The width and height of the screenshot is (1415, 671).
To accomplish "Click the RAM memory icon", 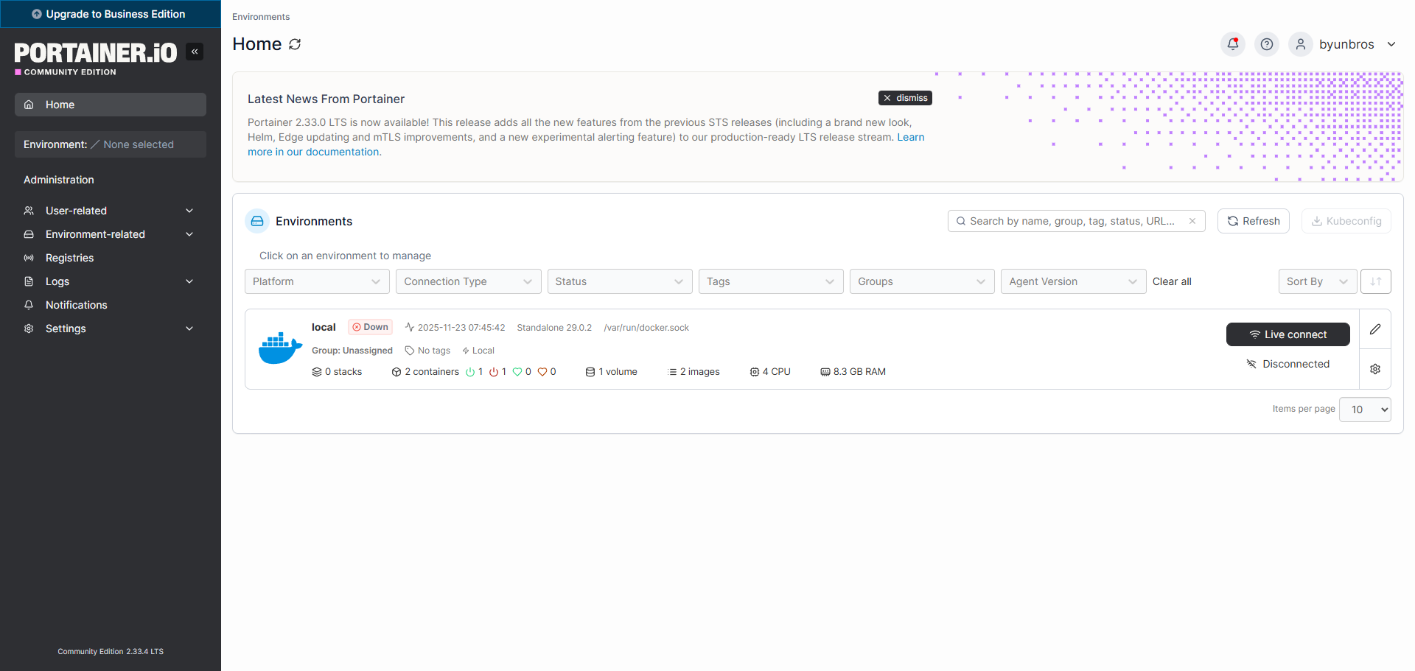I will 825,372.
